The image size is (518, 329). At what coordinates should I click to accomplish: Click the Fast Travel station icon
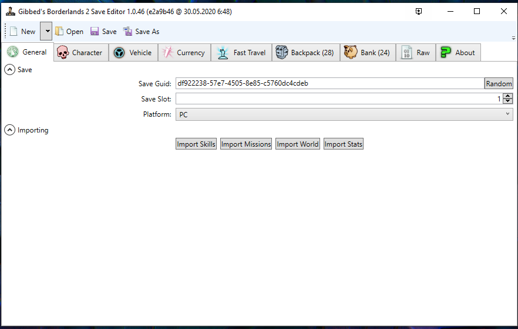click(223, 52)
